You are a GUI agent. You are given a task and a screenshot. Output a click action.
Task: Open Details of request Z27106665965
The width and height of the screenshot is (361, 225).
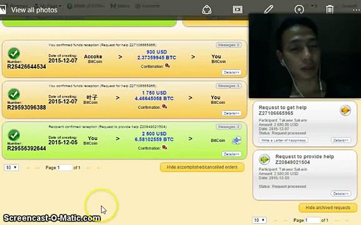coord(341,140)
